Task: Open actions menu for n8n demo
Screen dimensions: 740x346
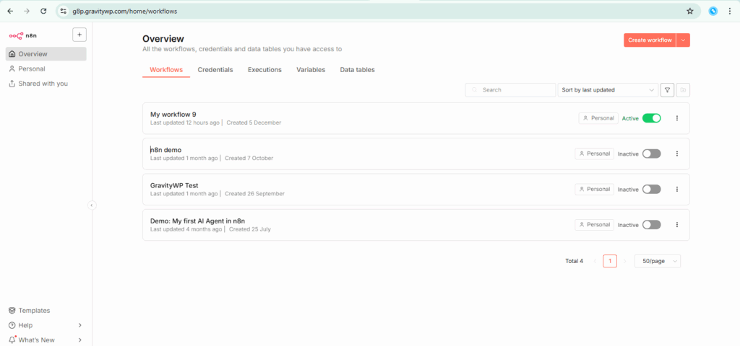Action: [x=676, y=154]
